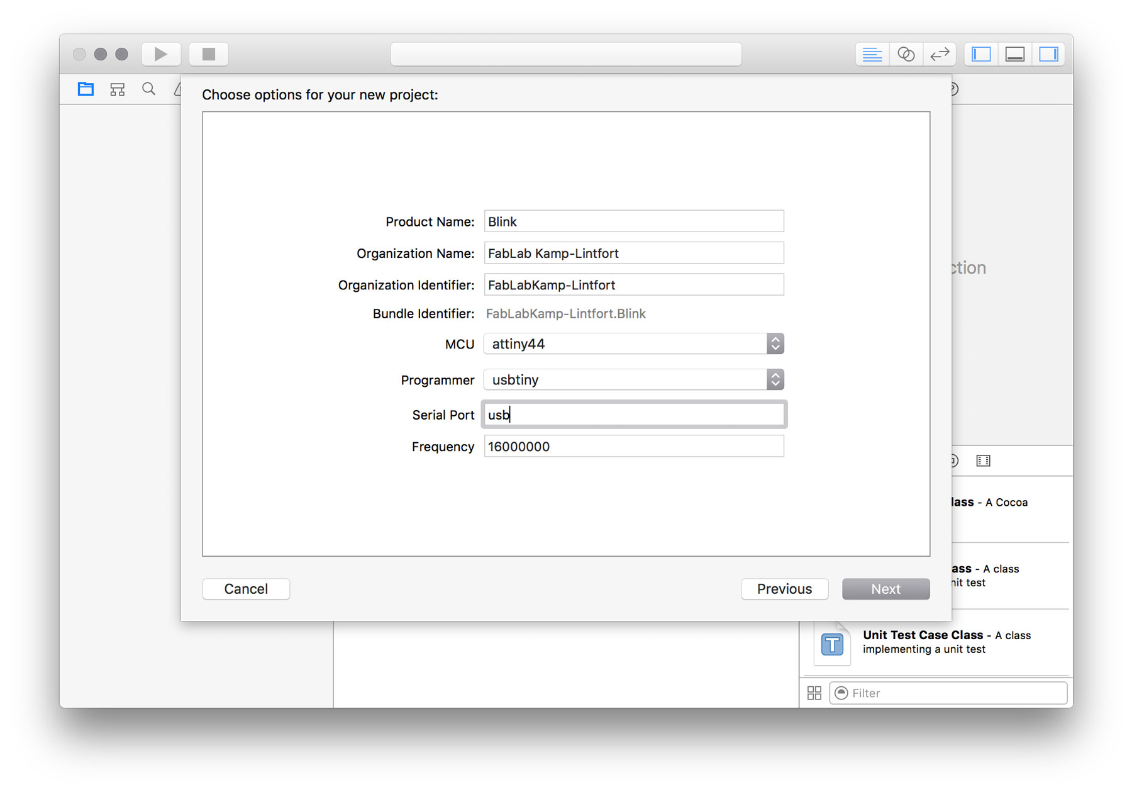
Task: Click the Xcode activity status bar
Action: (x=566, y=54)
